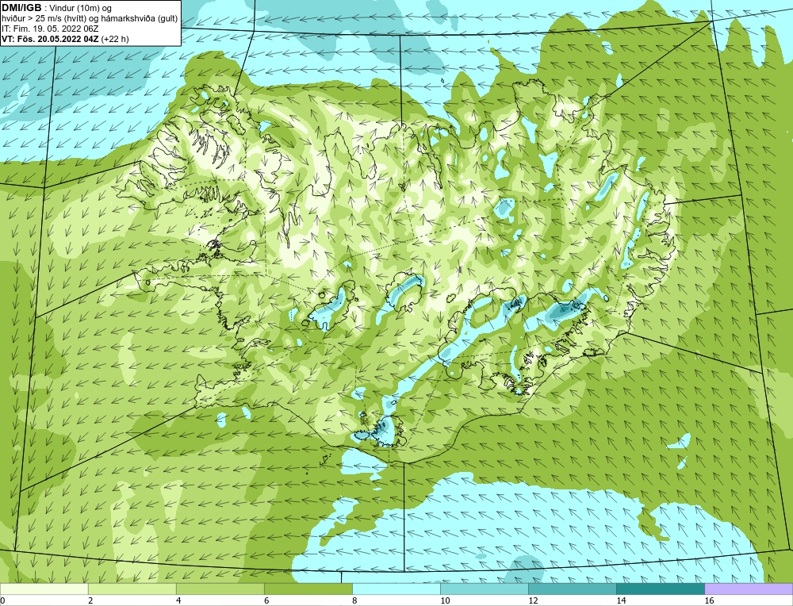Viewport: 793px width, 606px height.
Task: Click the legend tick label '16'
Action: click(x=709, y=600)
